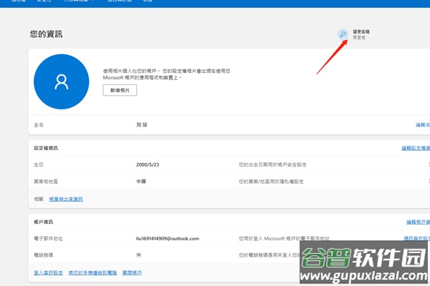This screenshot has width=430, height=286.
Task: Select the email liu1691414909@outlook.com
Action: tap(168, 238)
